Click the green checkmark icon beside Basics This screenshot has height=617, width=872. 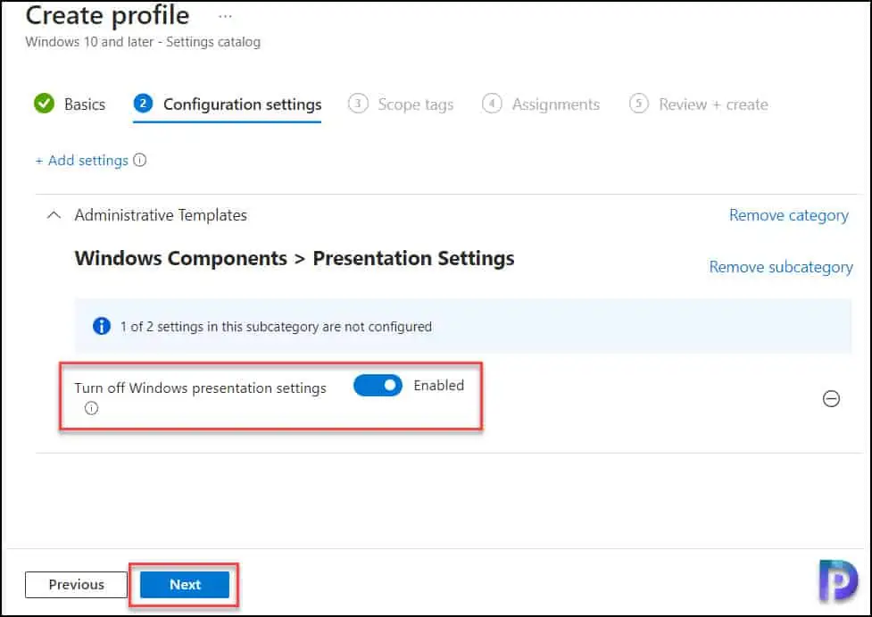point(45,104)
